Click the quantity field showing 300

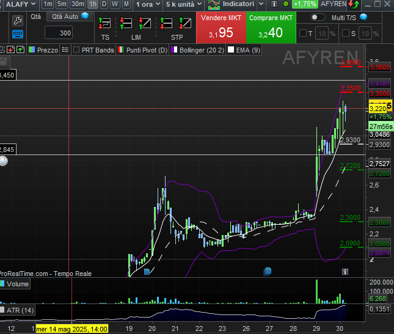(59, 33)
